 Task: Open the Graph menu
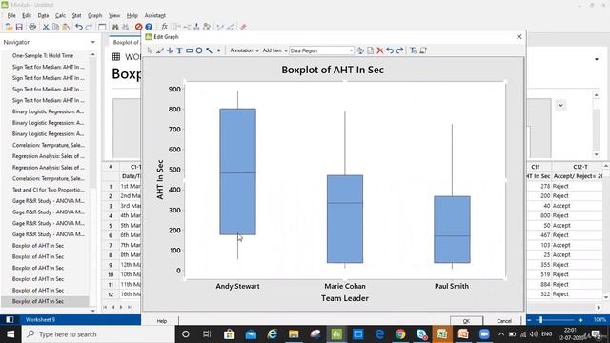point(94,15)
